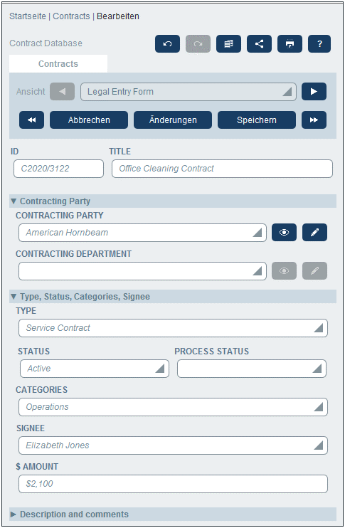
Task: Open the Legal Entry Form view dropdown
Action: pyautogui.click(x=189, y=92)
